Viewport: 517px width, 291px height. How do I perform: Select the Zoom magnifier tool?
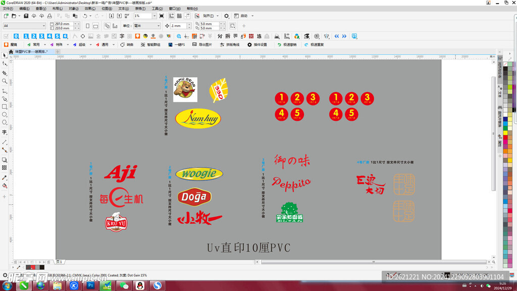click(4, 81)
